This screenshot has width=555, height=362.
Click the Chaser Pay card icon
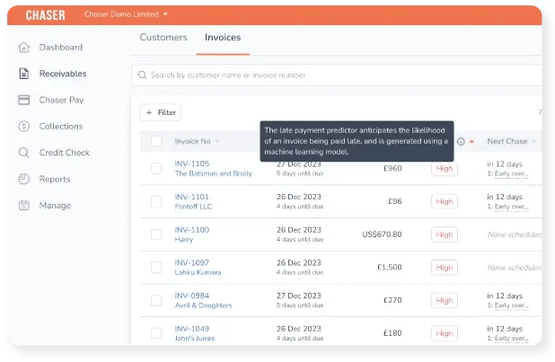23,100
